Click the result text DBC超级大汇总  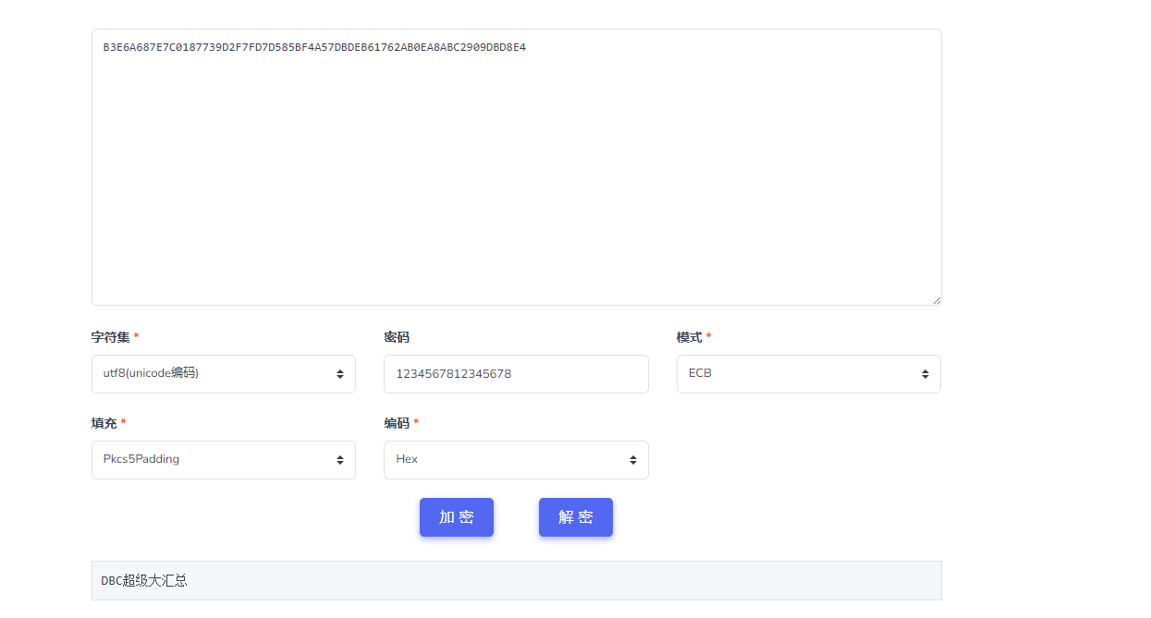[x=144, y=581]
